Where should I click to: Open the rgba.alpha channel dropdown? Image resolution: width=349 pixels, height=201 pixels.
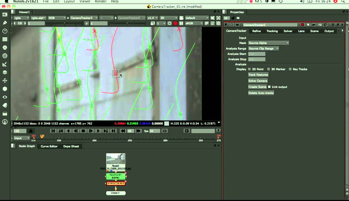pyautogui.click(x=39, y=18)
